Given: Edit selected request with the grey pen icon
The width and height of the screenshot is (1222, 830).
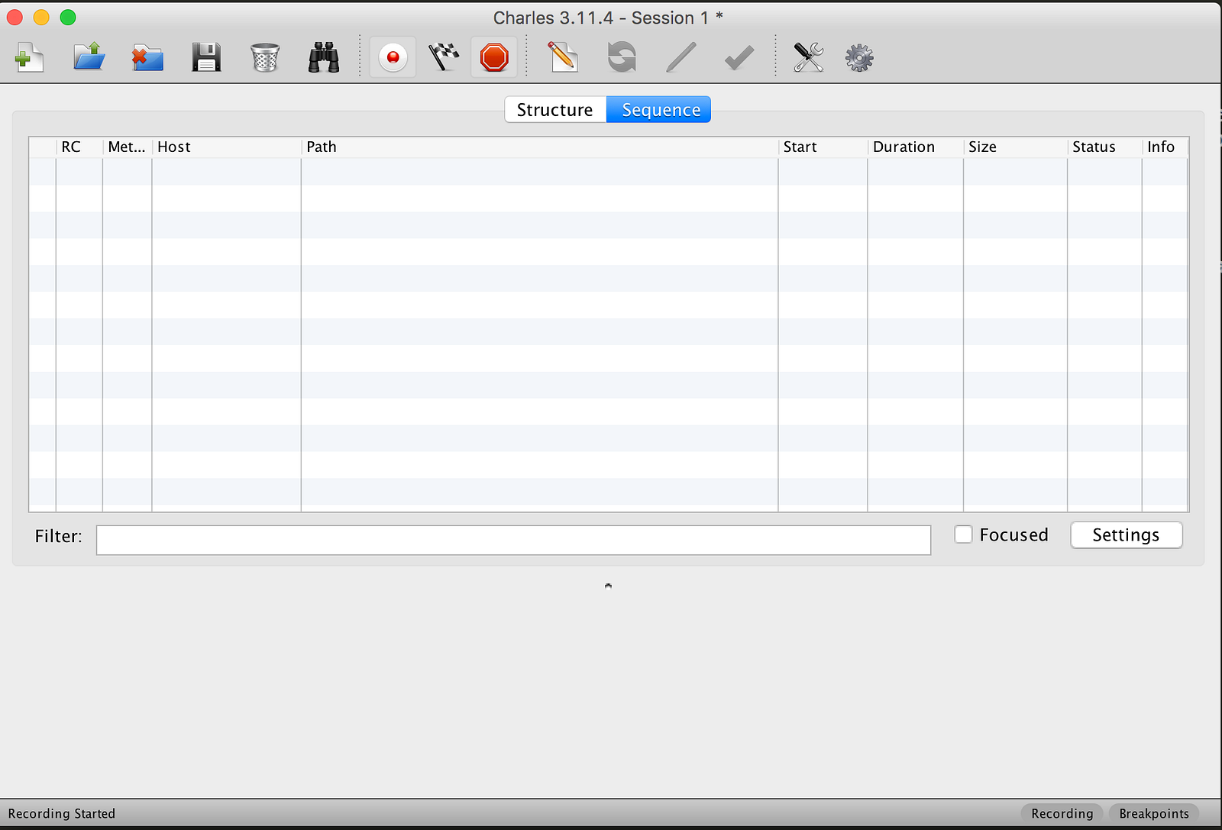Looking at the screenshot, I should coord(681,57).
